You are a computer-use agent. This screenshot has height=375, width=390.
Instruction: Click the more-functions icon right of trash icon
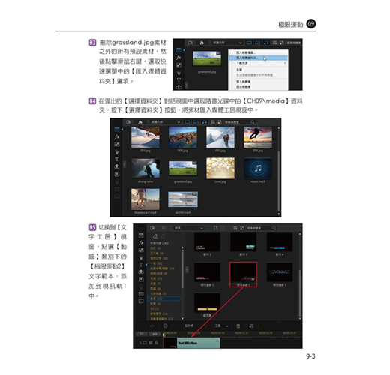[x=251, y=325]
